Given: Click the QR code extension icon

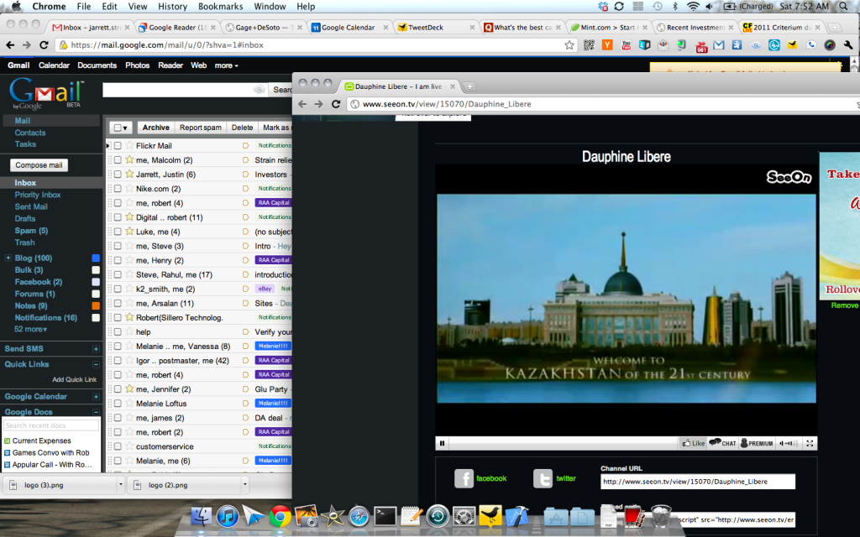Looking at the screenshot, I should pos(589,45).
